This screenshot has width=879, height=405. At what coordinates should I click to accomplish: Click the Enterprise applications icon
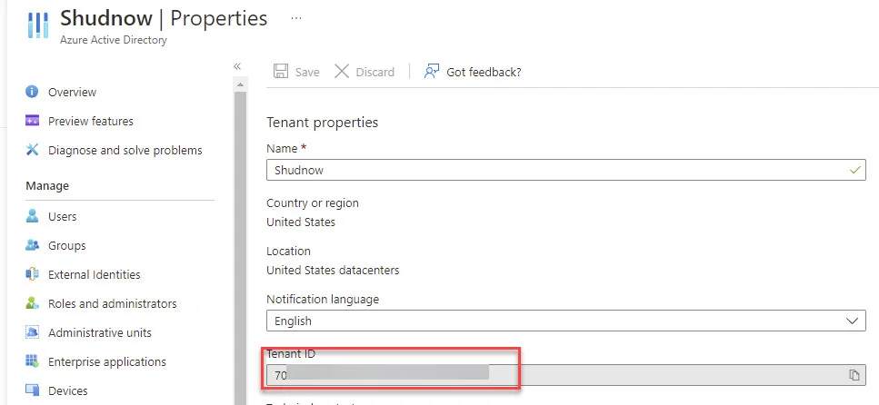click(x=32, y=361)
